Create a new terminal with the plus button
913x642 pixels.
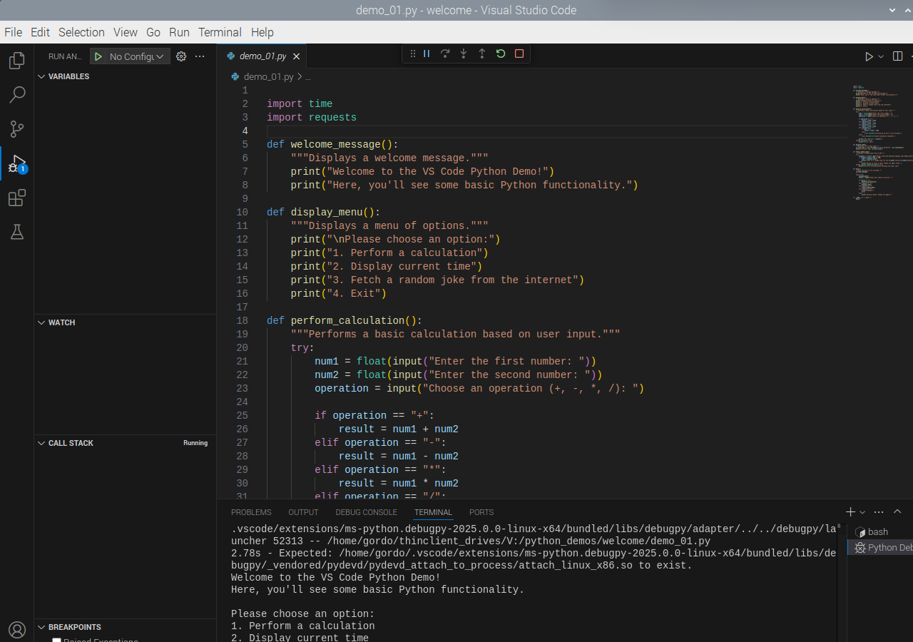pyautogui.click(x=849, y=511)
